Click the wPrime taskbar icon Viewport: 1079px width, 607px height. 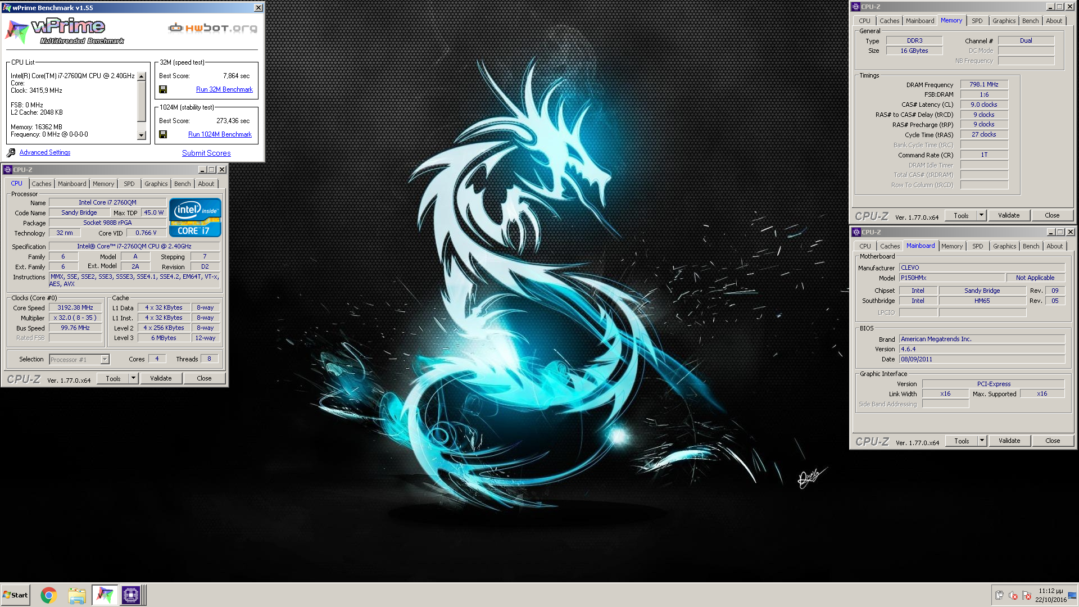pyautogui.click(x=105, y=595)
